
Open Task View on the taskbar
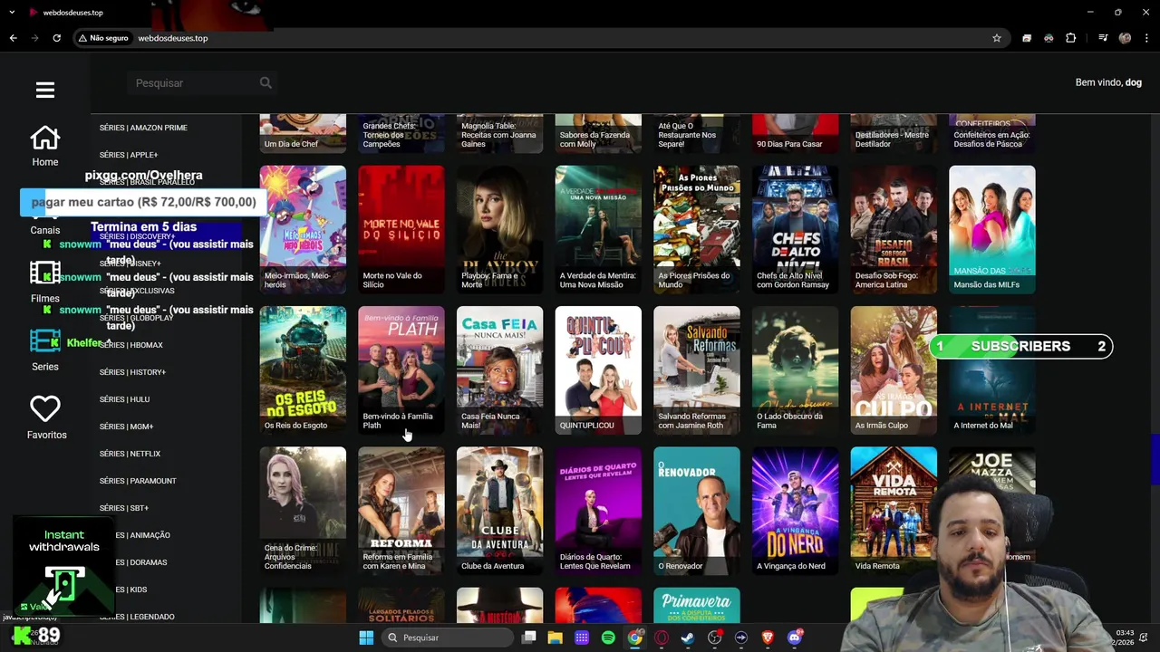(x=529, y=638)
